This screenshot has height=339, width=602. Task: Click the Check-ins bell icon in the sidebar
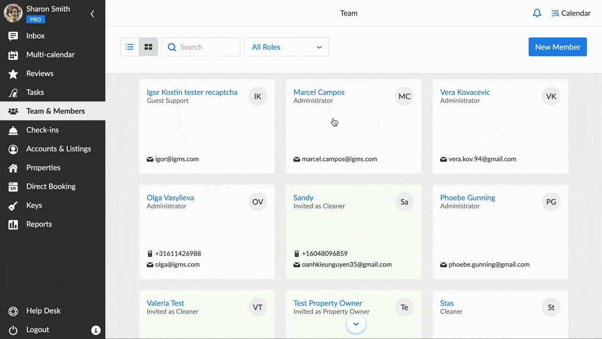pyautogui.click(x=13, y=130)
